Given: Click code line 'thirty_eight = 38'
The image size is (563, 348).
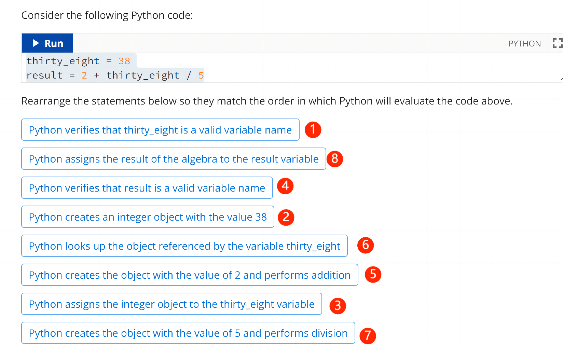Looking at the screenshot, I should point(78,61).
